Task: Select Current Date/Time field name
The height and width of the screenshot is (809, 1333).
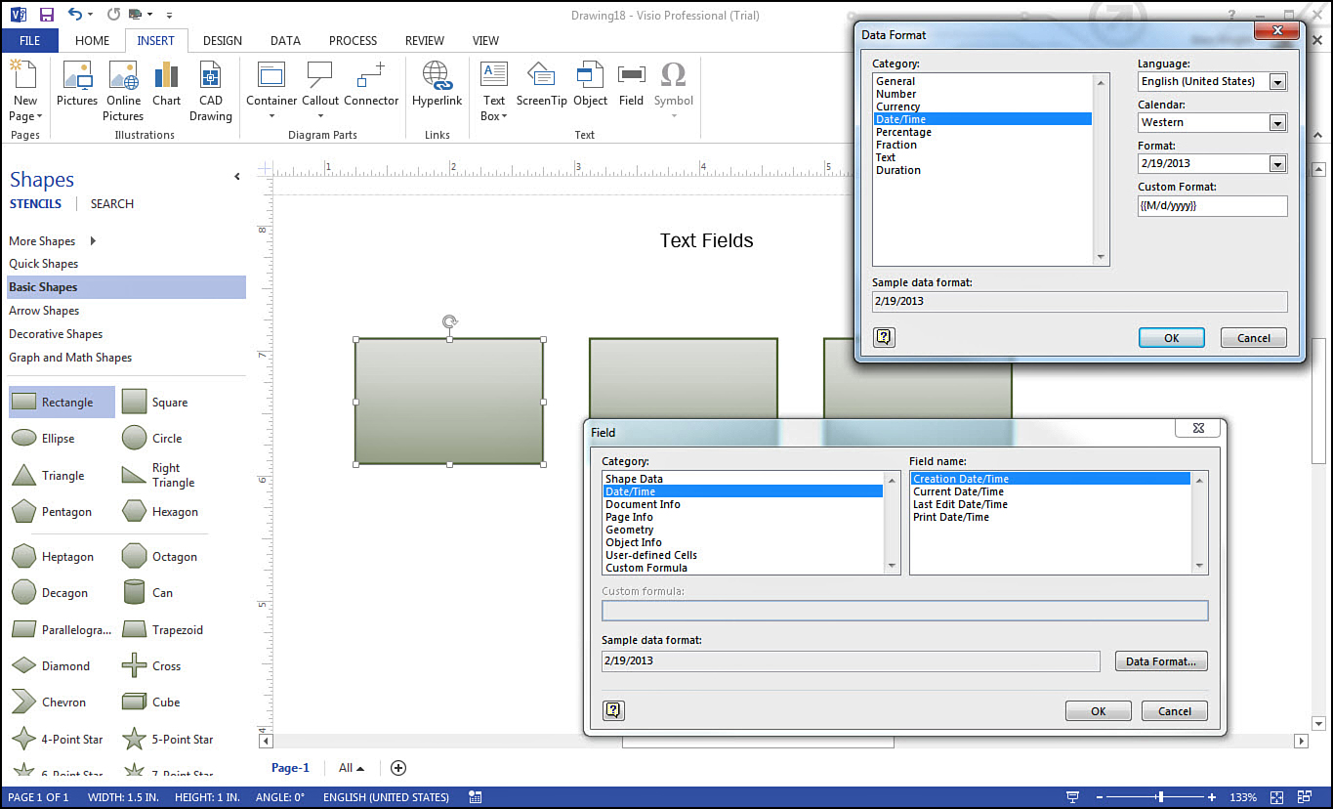Action: tap(958, 491)
